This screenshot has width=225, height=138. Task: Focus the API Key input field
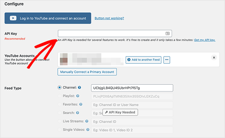click(x=115, y=33)
